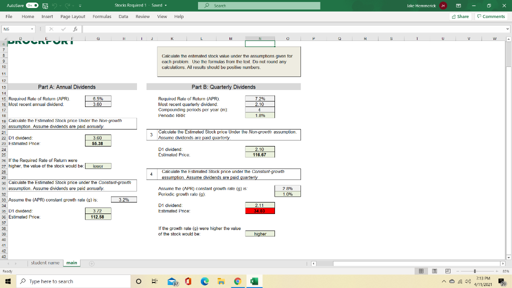Click the Redo icon
512x288 pixels.
(67, 5)
